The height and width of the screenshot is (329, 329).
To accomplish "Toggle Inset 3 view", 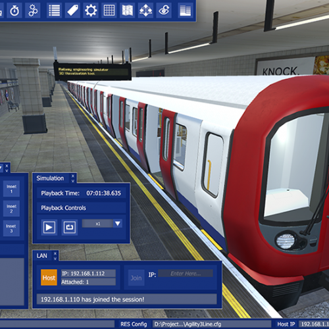I will [11, 228].
